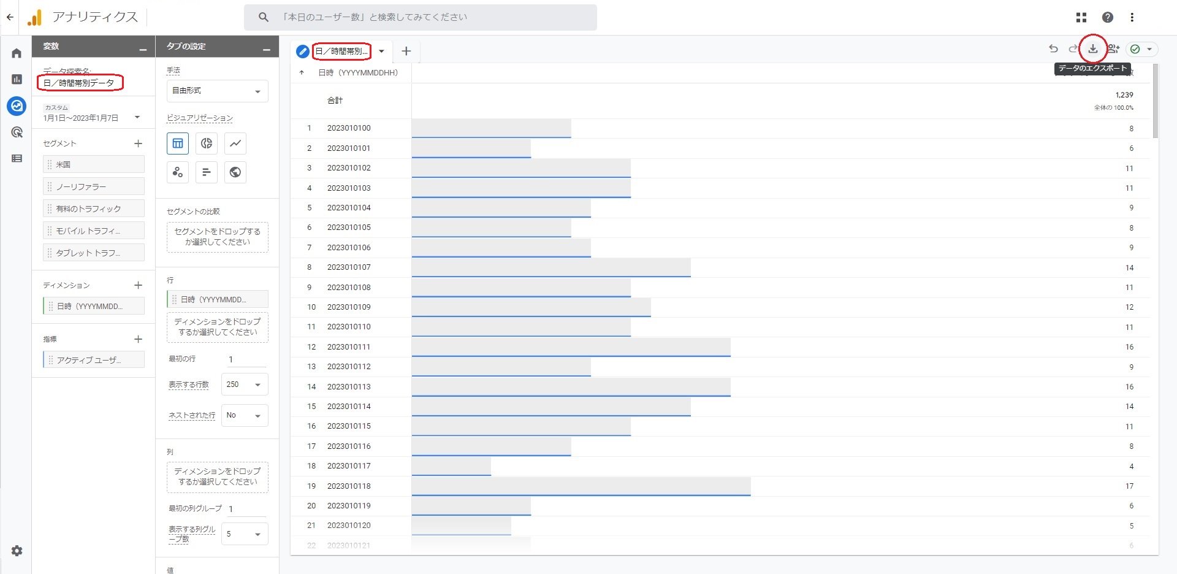Image resolution: width=1177 pixels, height=574 pixels.
Task: Click the Redo arrow icon
Action: [1073, 49]
